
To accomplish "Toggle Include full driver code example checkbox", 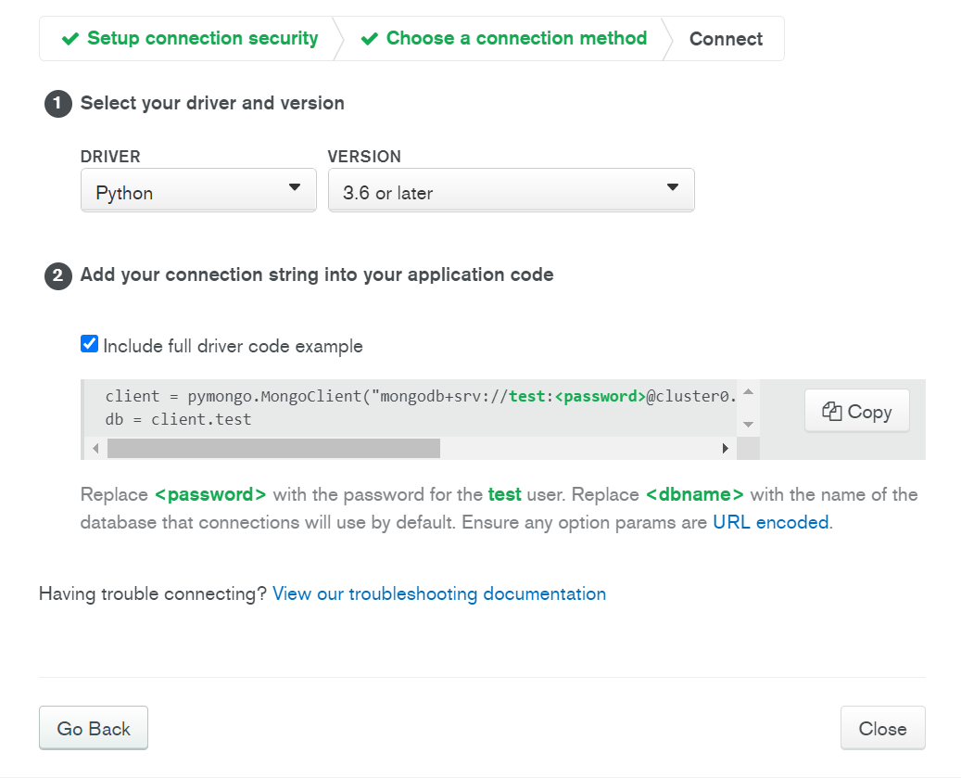I will (x=90, y=345).
